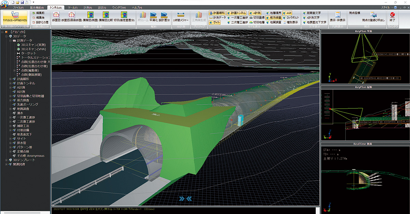
Task: Select the 展開図比較 comparison icon
Action: 106,16
